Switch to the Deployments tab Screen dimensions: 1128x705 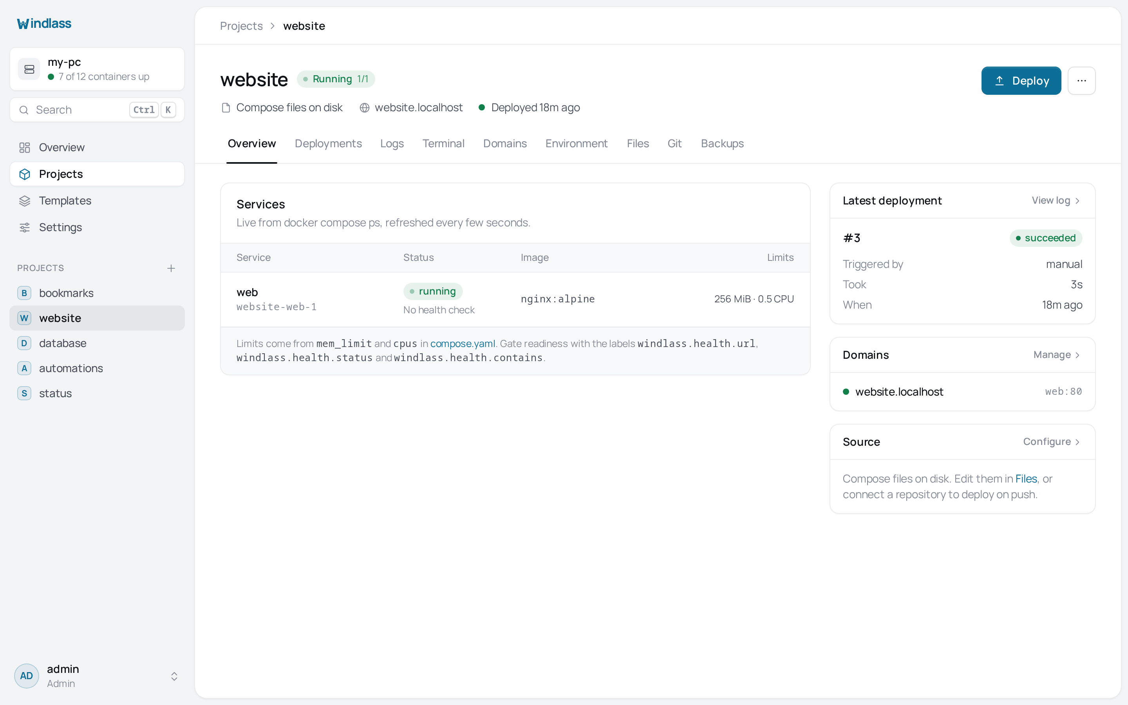click(328, 144)
